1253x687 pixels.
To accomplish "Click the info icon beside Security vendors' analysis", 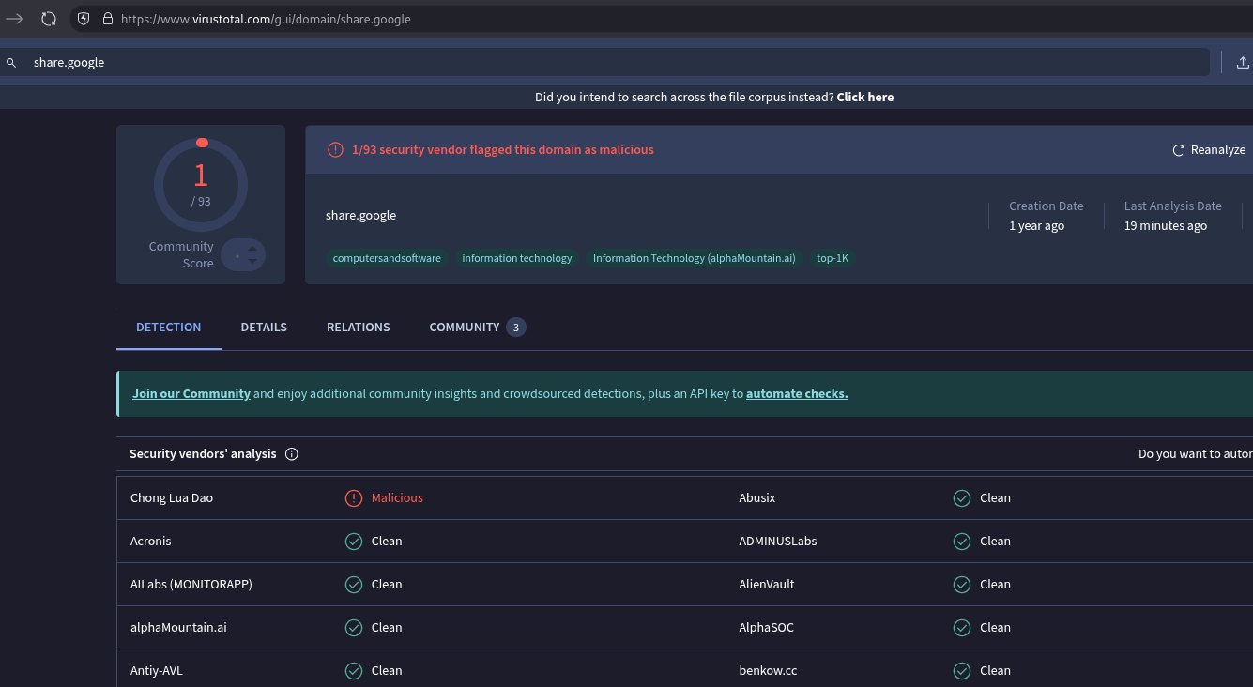I will 291,454.
